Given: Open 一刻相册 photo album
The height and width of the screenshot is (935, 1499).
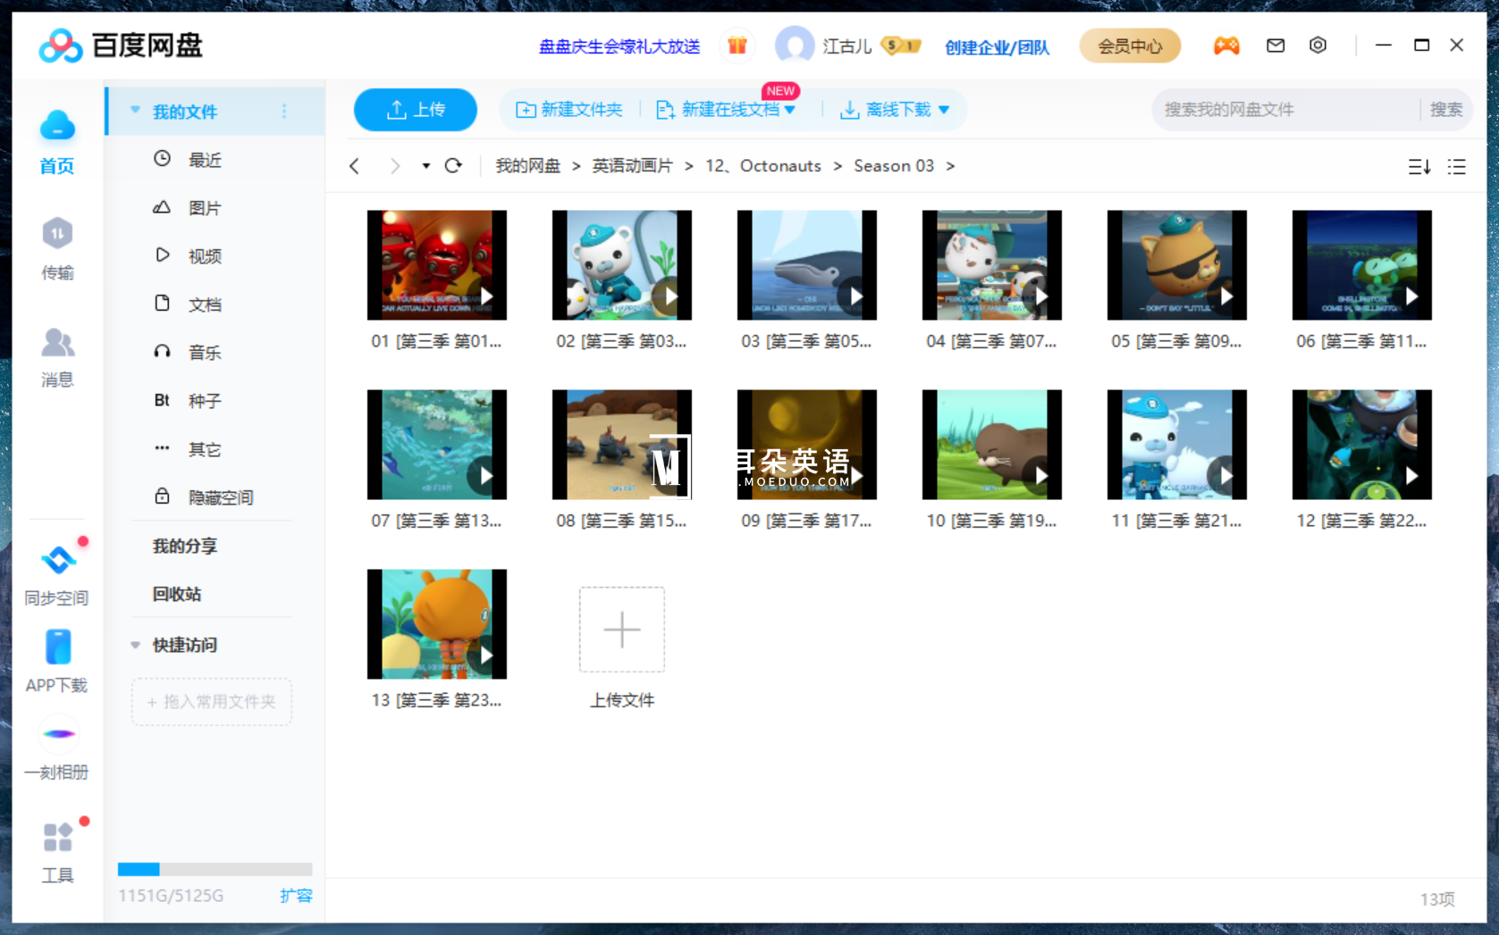Looking at the screenshot, I should pos(56,748).
